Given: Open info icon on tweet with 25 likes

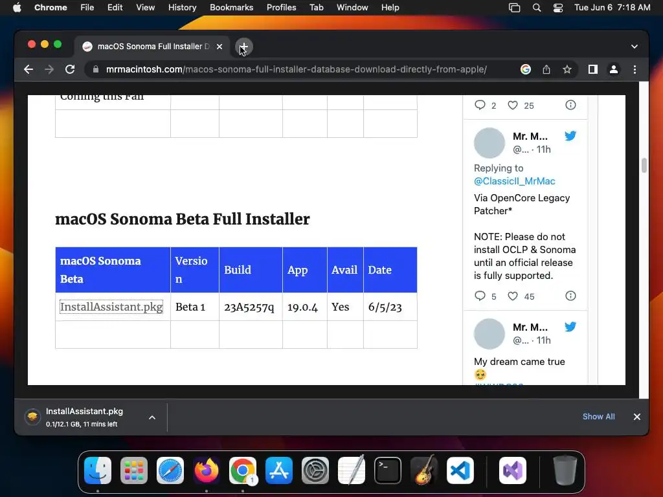Looking at the screenshot, I should click(570, 105).
